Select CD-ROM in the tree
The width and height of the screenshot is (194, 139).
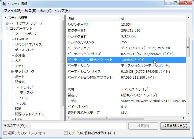click(x=21, y=39)
